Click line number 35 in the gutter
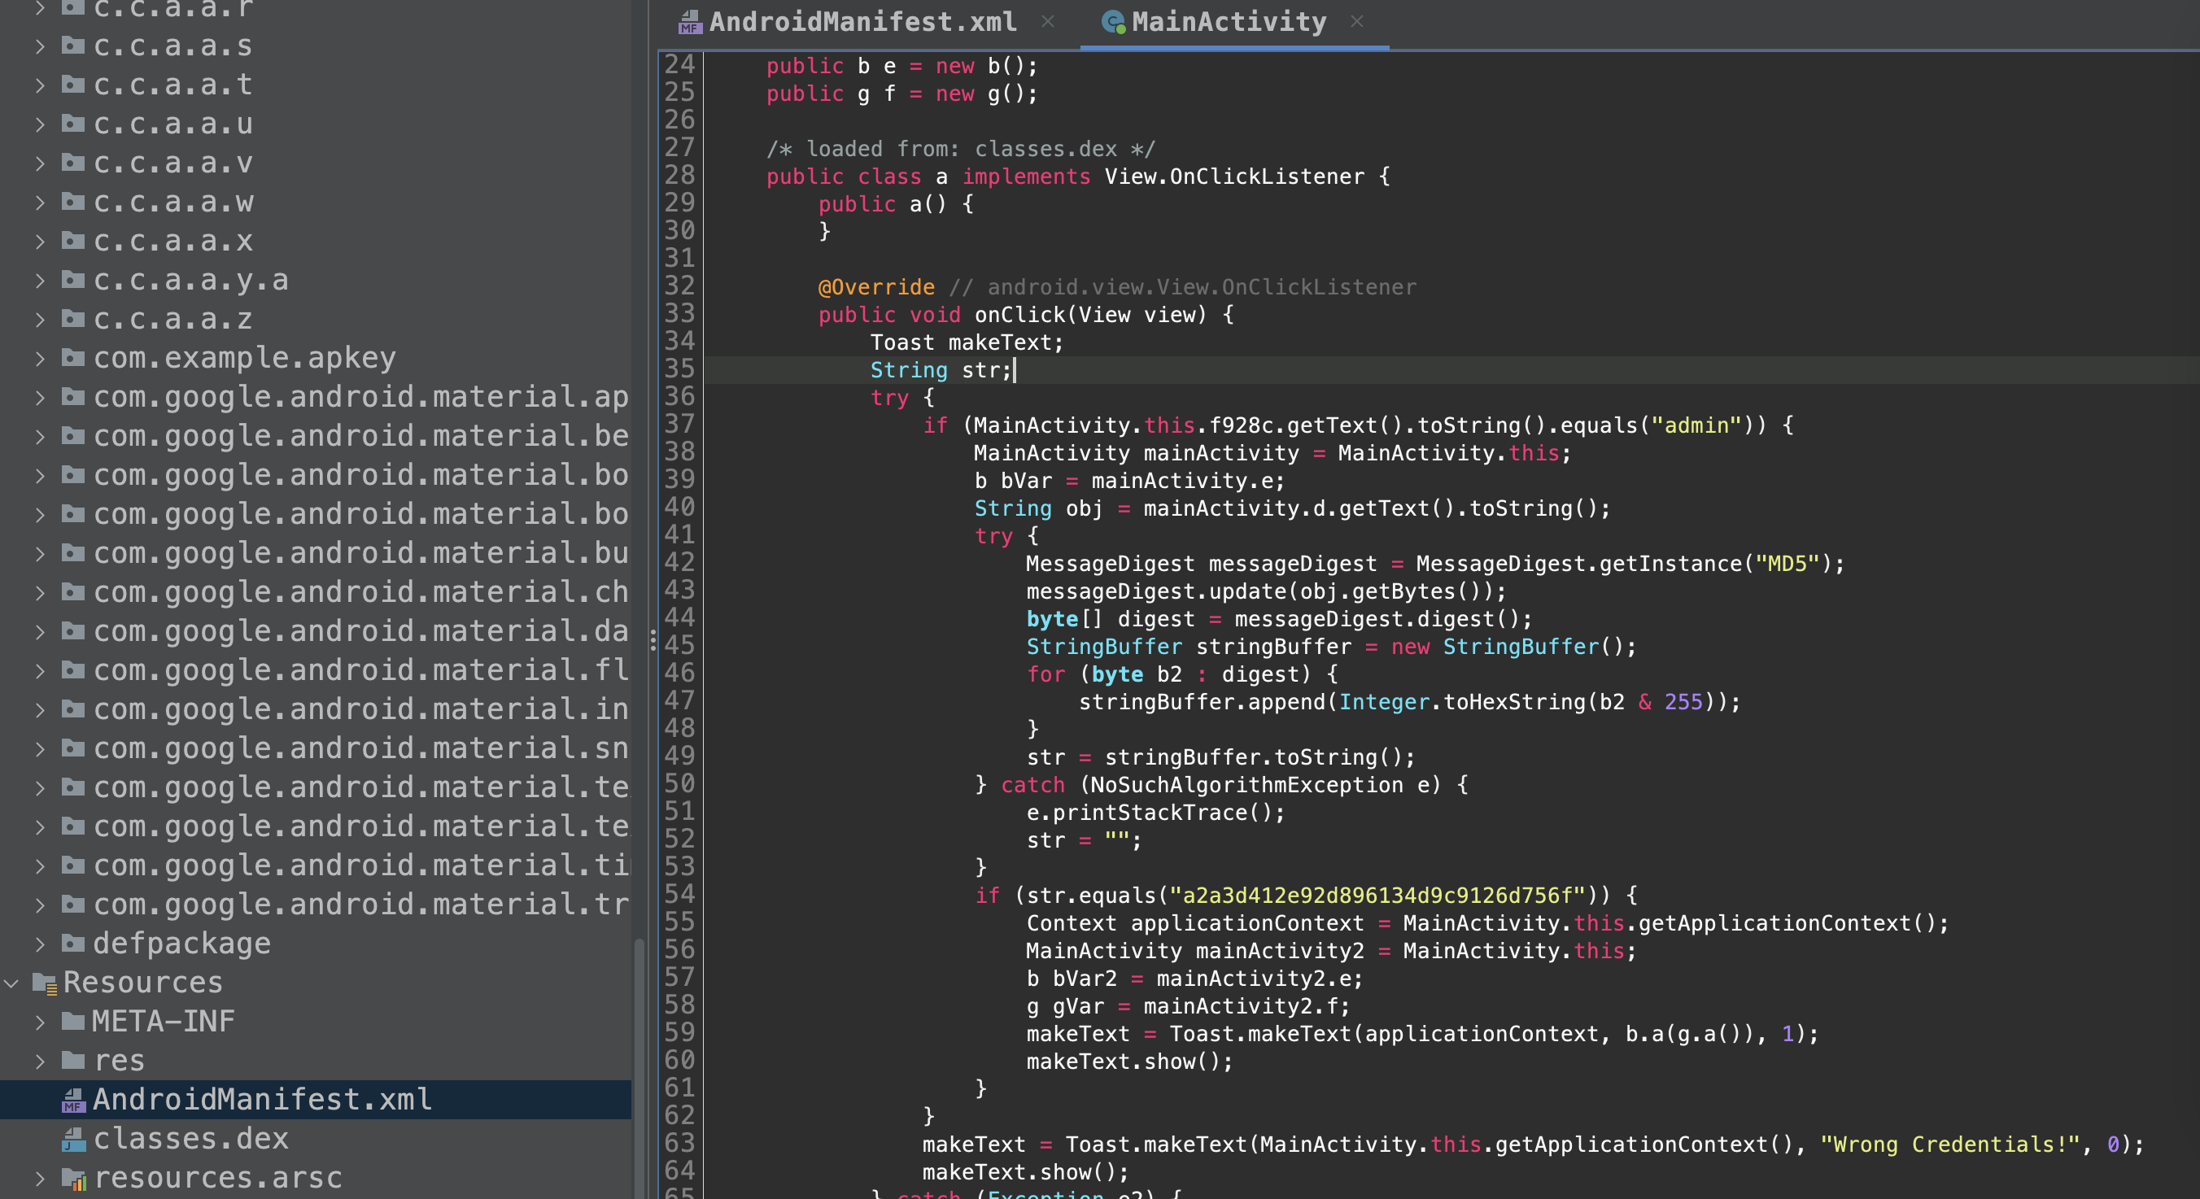 [x=680, y=369]
